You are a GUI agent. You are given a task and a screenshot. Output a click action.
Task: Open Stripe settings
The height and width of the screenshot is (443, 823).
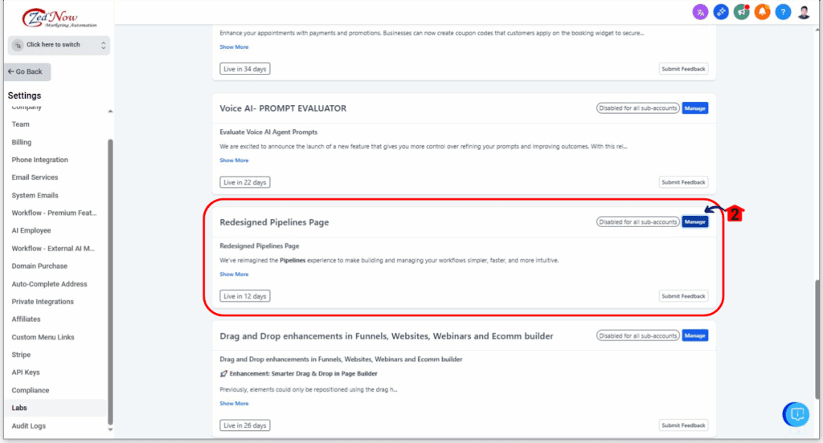21,355
